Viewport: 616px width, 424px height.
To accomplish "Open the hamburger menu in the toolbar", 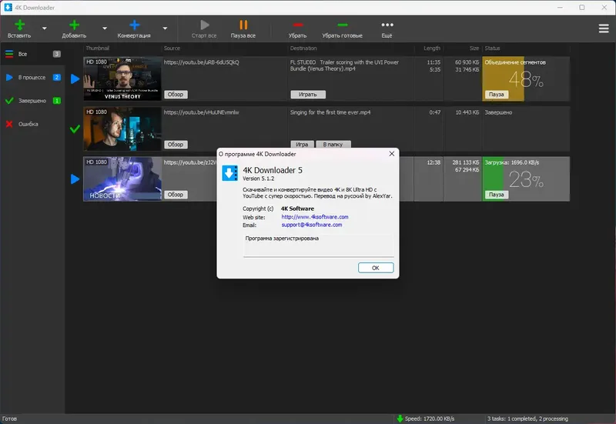I will click(604, 28).
